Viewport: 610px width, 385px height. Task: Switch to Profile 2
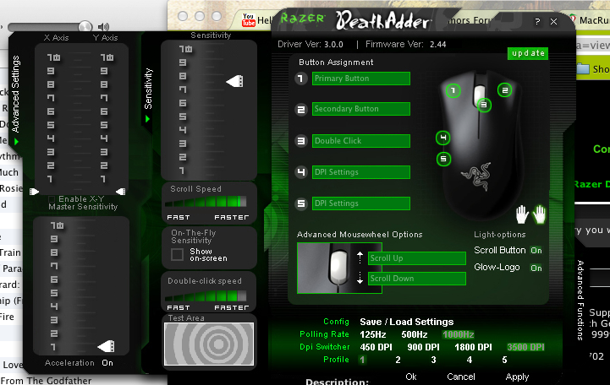[x=398, y=360]
